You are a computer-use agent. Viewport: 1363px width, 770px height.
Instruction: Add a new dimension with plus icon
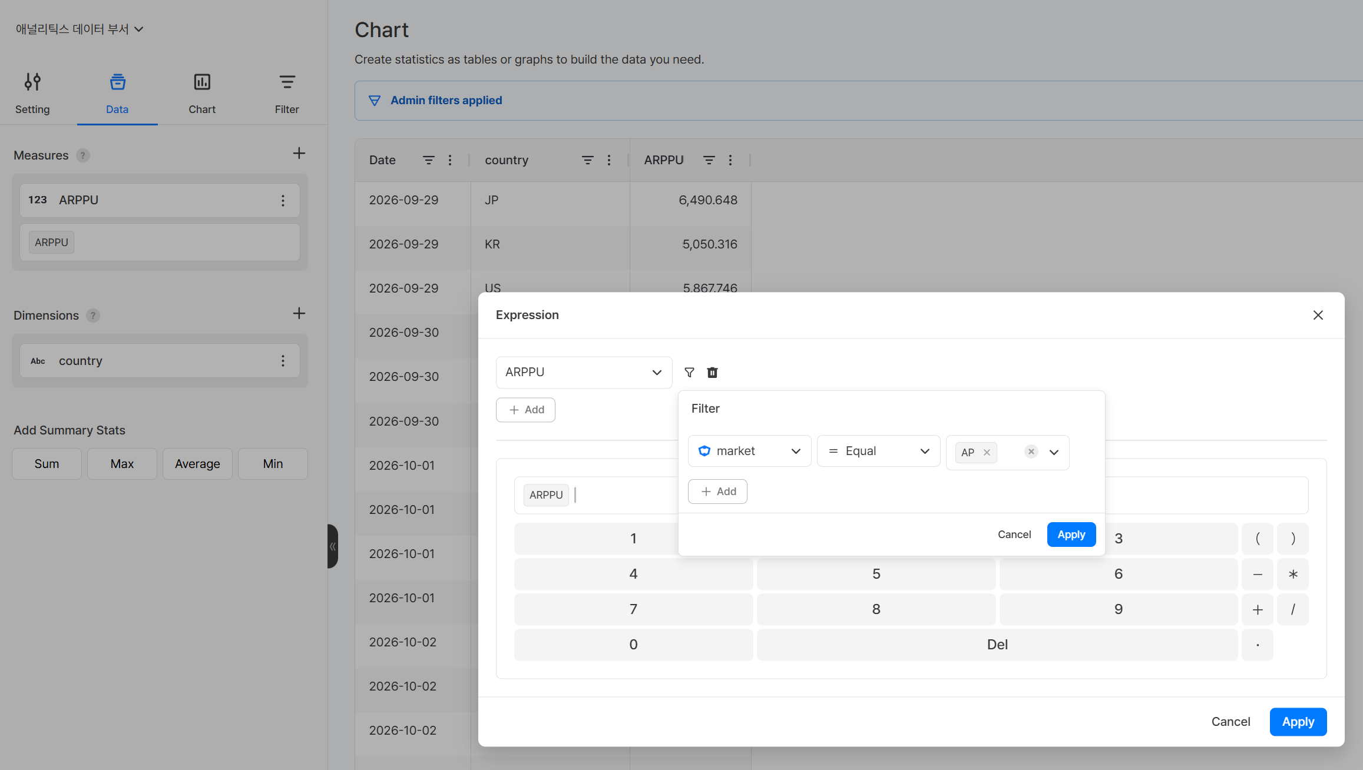[299, 313]
